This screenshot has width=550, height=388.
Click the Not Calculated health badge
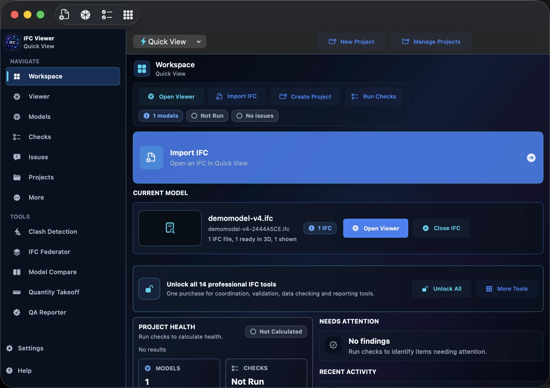pos(276,332)
